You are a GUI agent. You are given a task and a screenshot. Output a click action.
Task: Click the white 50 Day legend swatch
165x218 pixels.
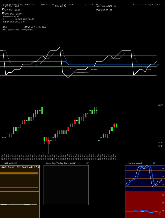pos(3,9)
